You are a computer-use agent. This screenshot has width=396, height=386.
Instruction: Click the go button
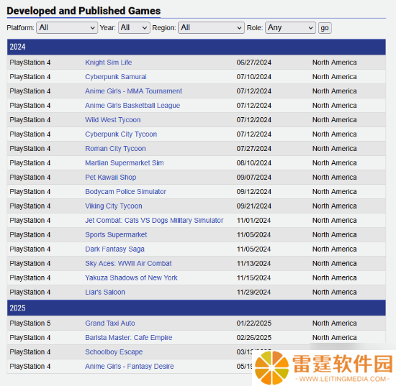(x=325, y=28)
